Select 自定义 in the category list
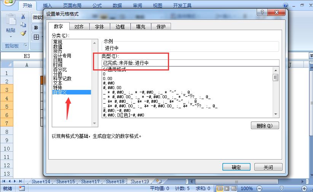The image size is (313, 192). [x=72, y=92]
